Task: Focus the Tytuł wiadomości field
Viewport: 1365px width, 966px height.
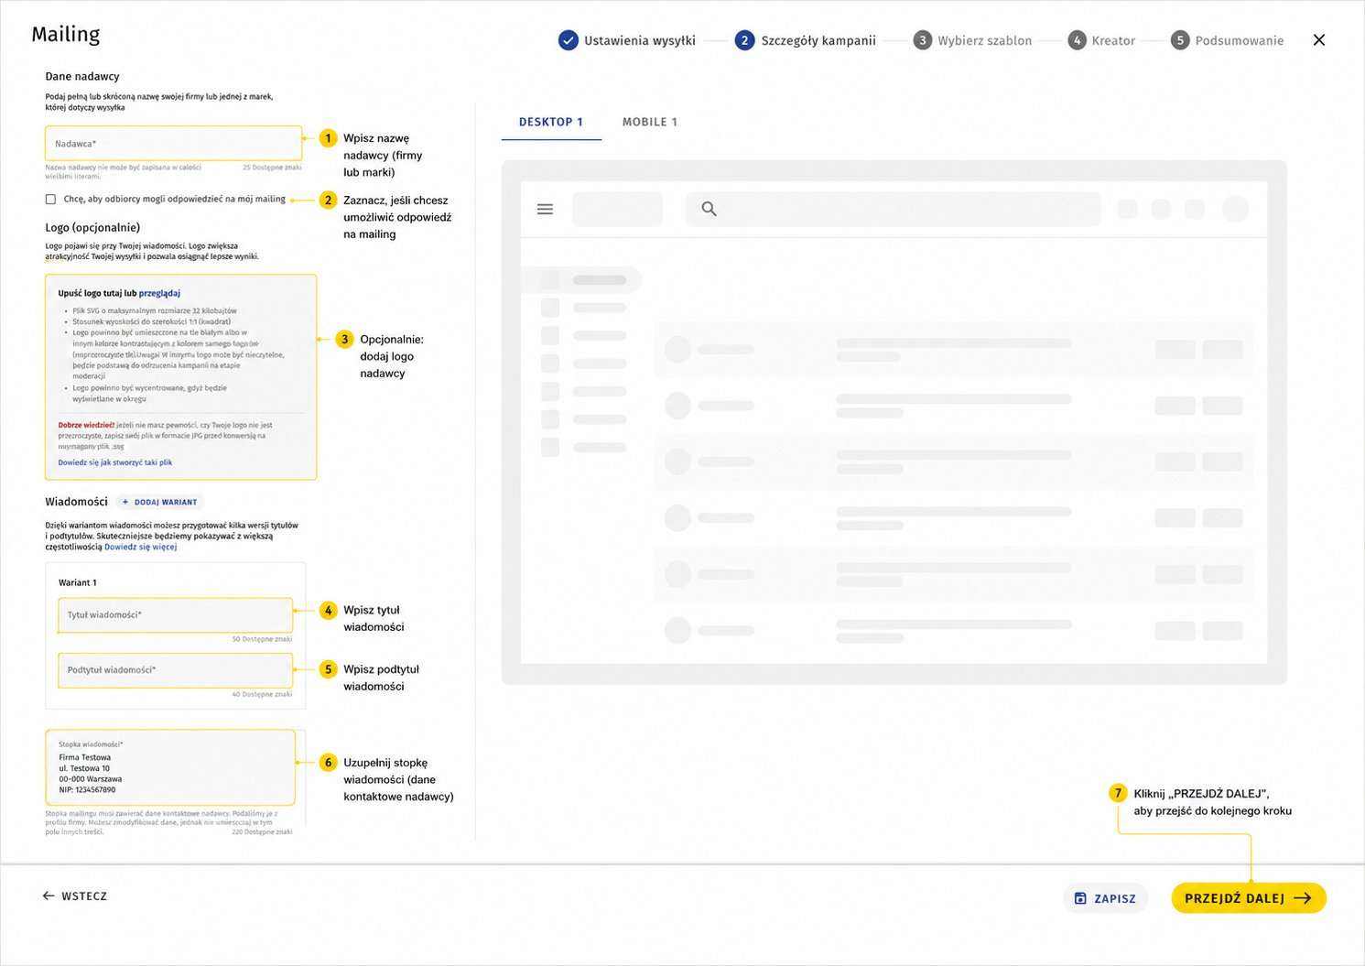Action: point(176,615)
